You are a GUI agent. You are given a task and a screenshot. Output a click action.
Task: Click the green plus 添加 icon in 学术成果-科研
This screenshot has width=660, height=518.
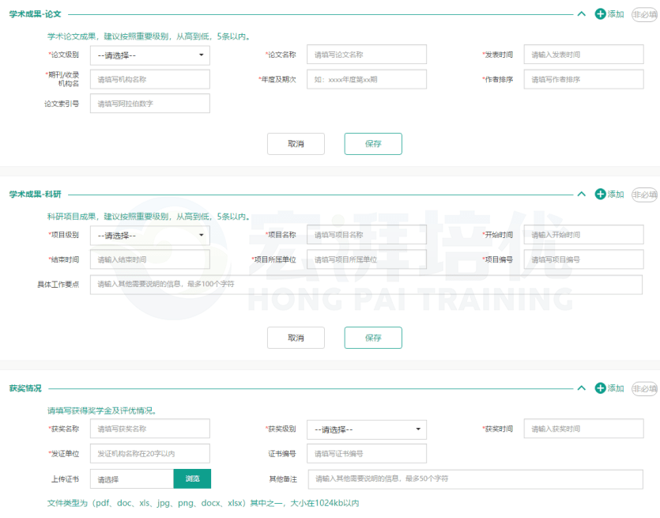[600, 195]
